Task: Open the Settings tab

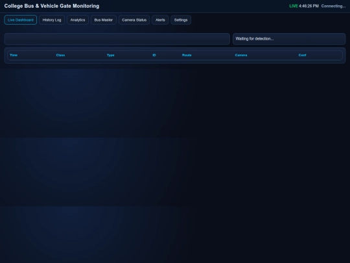Action: pyautogui.click(x=181, y=20)
